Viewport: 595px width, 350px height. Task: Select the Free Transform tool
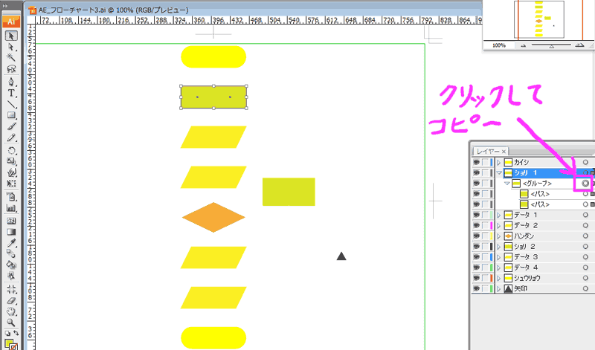click(x=11, y=184)
